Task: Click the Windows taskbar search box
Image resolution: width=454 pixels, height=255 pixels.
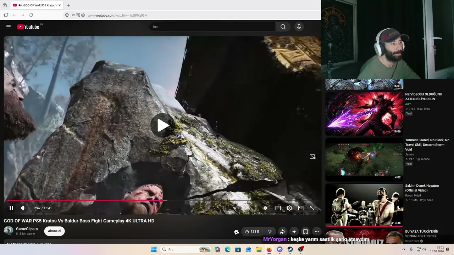Action: [186, 249]
